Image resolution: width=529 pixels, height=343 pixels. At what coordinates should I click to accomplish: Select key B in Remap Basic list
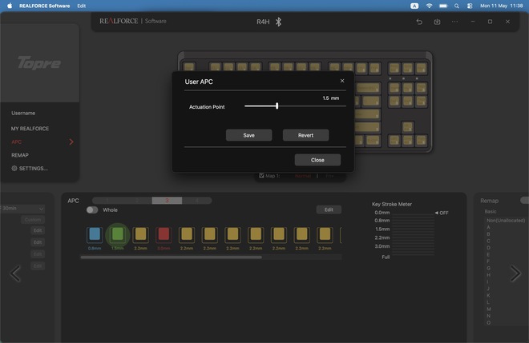tap(488, 234)
